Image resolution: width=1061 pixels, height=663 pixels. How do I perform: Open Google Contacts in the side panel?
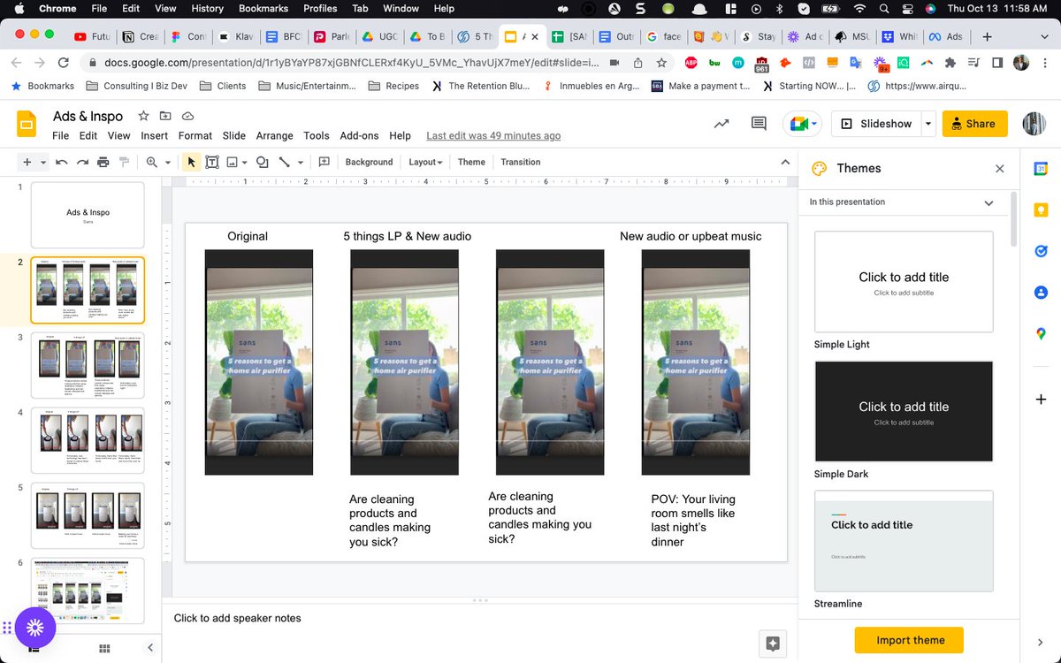1041,292
